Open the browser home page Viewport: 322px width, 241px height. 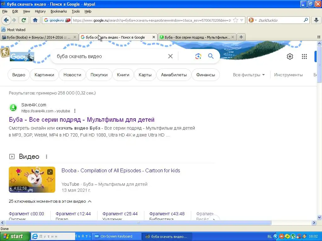pyautogui.click(x=35, y=20)
